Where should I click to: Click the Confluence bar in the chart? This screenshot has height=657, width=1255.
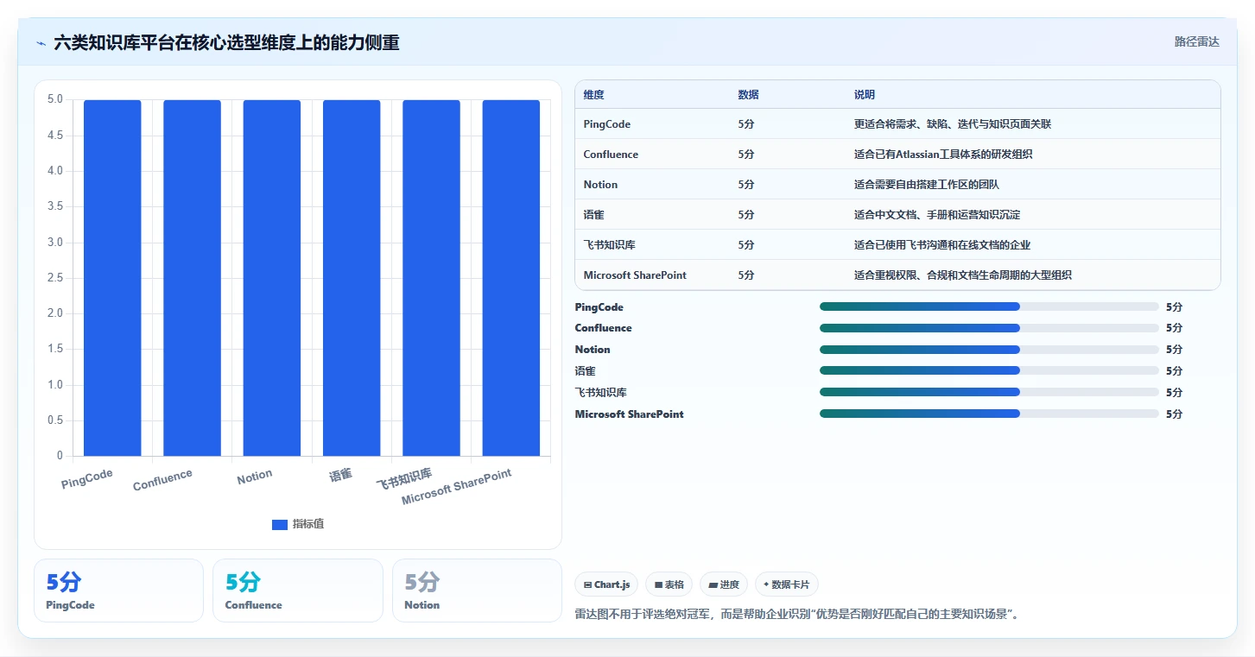(x=192, y=278)
